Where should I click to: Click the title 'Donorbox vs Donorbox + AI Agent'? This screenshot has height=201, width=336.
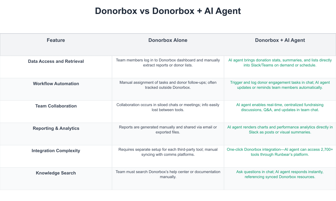168,11
